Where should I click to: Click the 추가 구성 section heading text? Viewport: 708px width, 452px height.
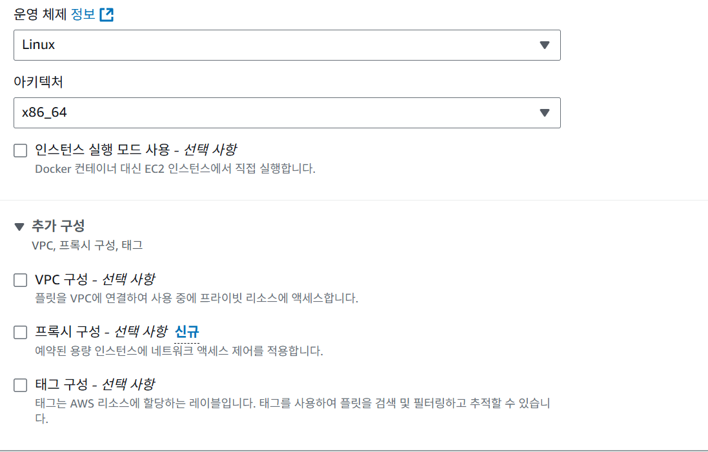tap(58, 226)
